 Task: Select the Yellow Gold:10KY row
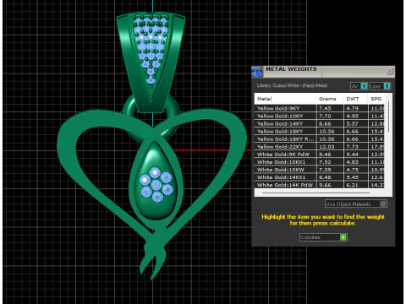(x=320, y=116)
